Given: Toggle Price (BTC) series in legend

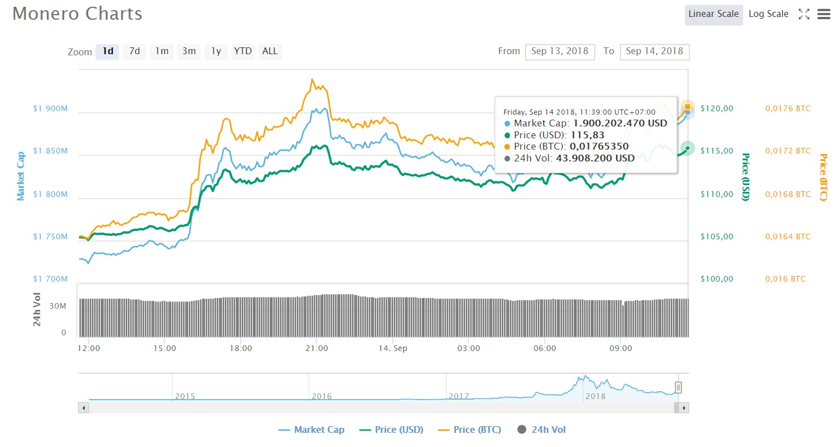Looking at the screenshot, I should coord(470,430).
